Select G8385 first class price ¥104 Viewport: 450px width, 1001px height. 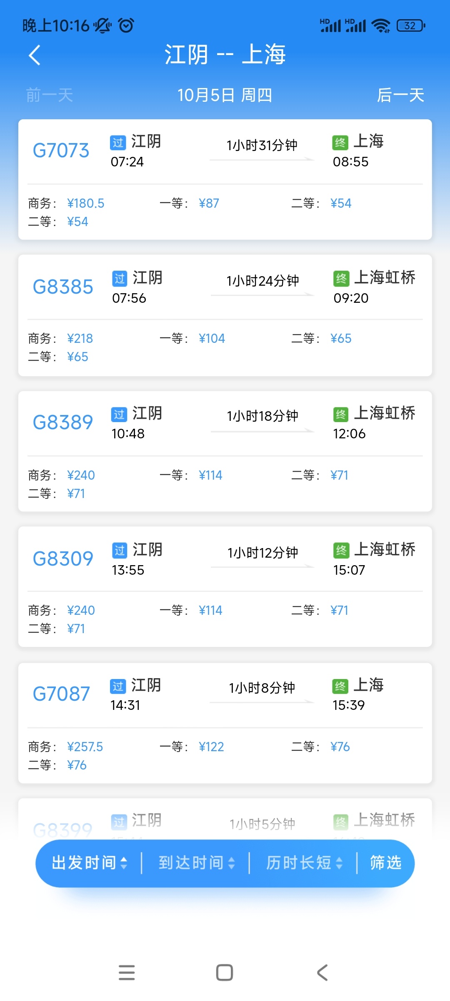pyautogui.click(x=212, y=338)
